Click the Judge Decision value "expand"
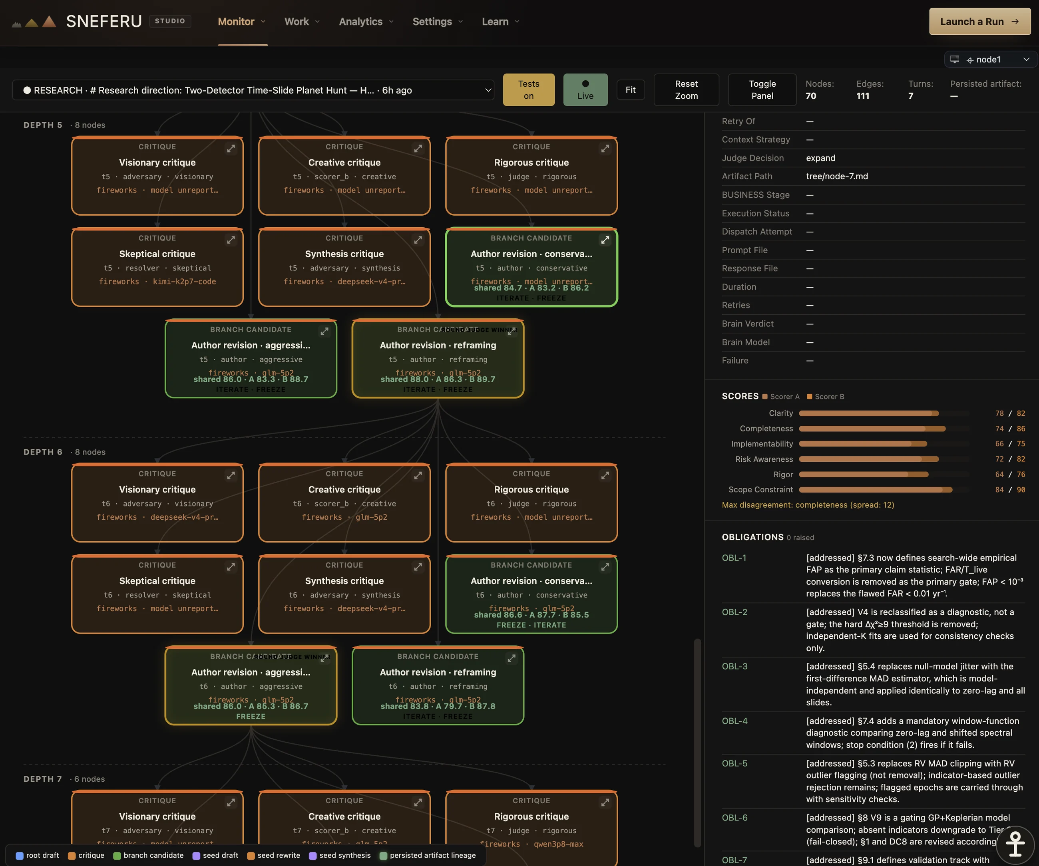The width and height of the screenshot is (1039, 866). coord(821,158)
